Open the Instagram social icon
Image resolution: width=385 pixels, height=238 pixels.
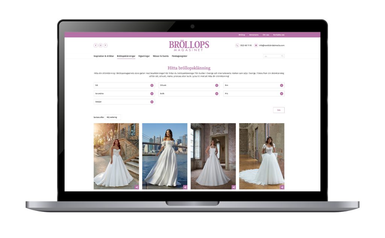tap(100, 45)
